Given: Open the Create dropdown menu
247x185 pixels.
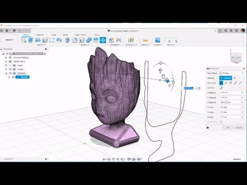Looking at the screenshot, I should click(x=41, y=45).
